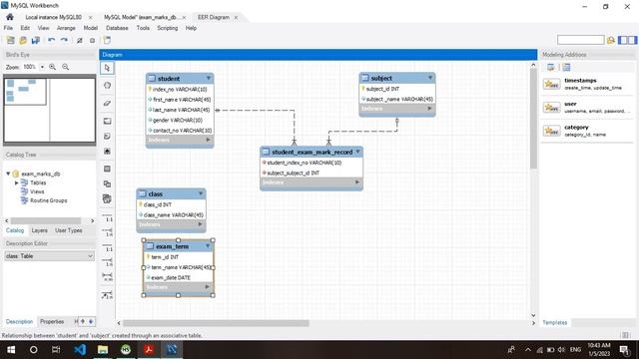Open the zoom percentage dropdown
This screenshot has height=359, width=639.
click(x=42, y=67)
